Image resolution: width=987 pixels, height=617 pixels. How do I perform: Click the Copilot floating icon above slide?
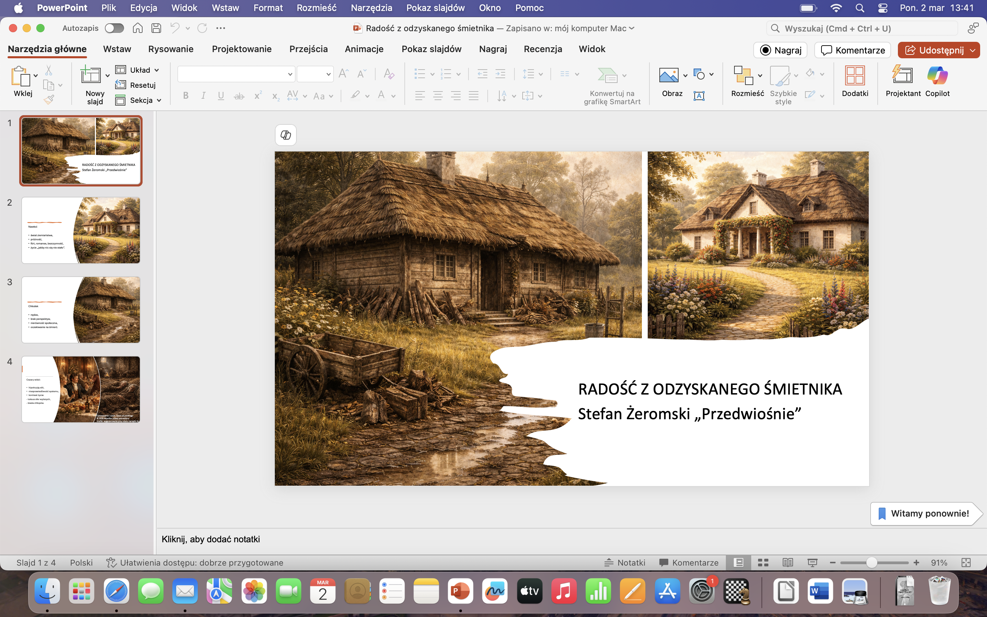click(285, 135)
